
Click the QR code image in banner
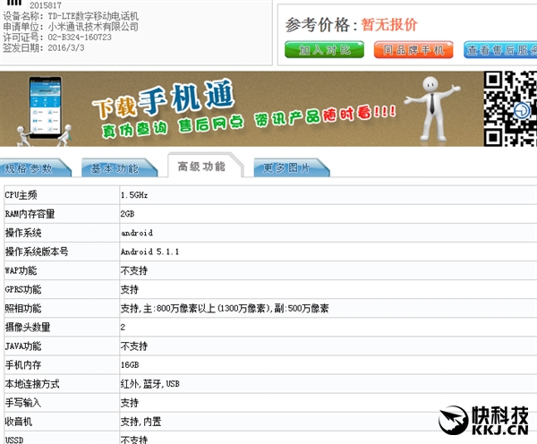509,108
